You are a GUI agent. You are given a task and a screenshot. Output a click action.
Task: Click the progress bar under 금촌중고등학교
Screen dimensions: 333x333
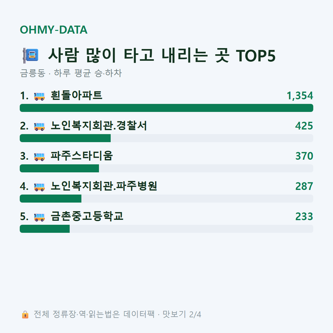pyautogui.click(x=166, y=229)
